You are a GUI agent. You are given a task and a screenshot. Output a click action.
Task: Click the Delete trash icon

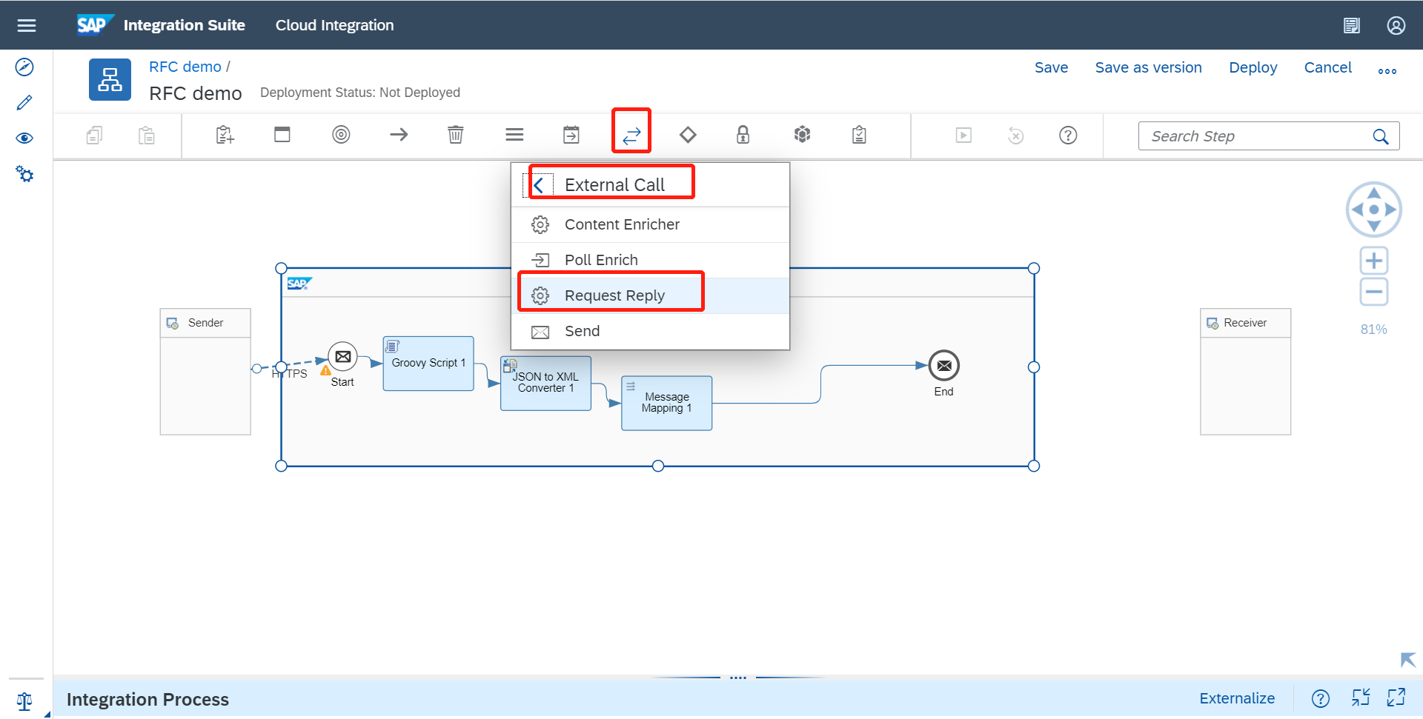[456, 135]
